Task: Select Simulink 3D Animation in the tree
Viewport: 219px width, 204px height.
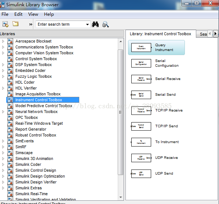Action: [34, 159]
